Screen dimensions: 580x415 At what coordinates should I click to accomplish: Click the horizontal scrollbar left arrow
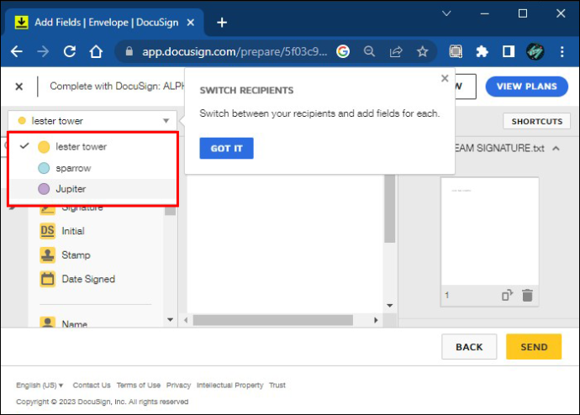click(186, 320)
